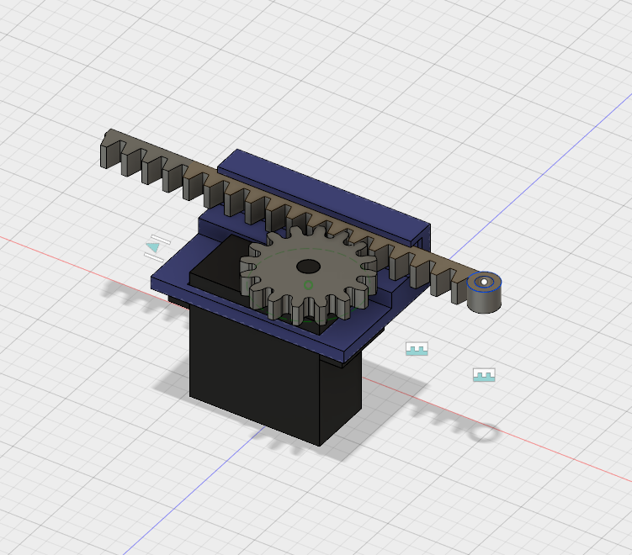
Task: Select the blue rail guide behind the rack
Action: (322, 193)
